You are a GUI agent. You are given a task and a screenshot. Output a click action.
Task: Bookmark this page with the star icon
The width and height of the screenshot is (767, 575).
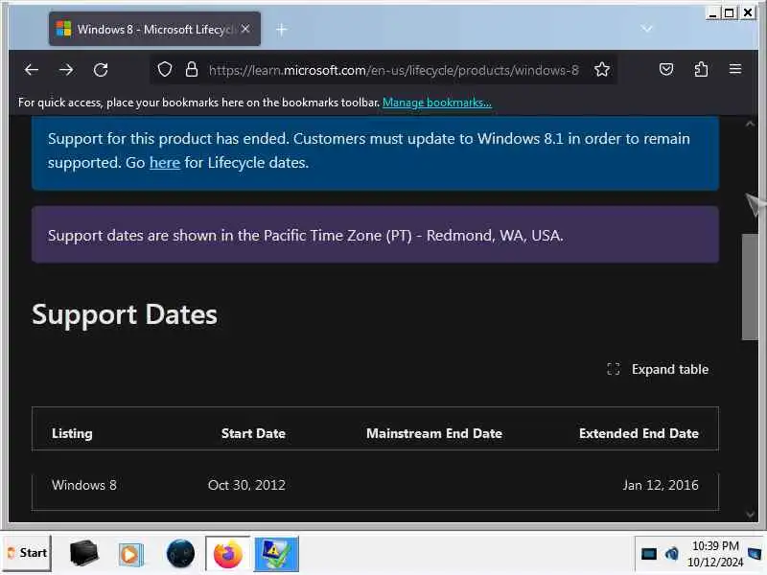coord(602,69)
